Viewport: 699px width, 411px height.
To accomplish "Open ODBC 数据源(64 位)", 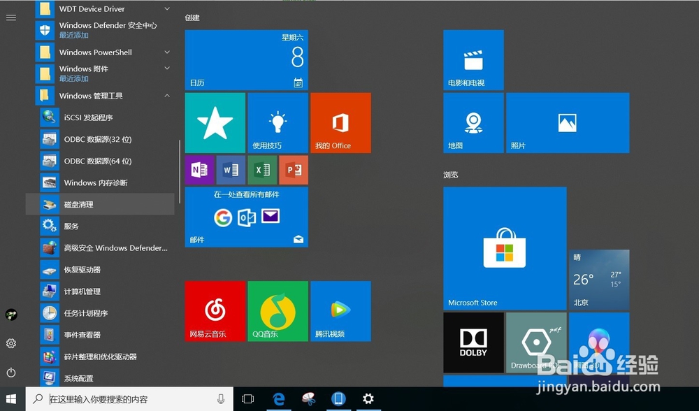I will [x=103, y=161].
